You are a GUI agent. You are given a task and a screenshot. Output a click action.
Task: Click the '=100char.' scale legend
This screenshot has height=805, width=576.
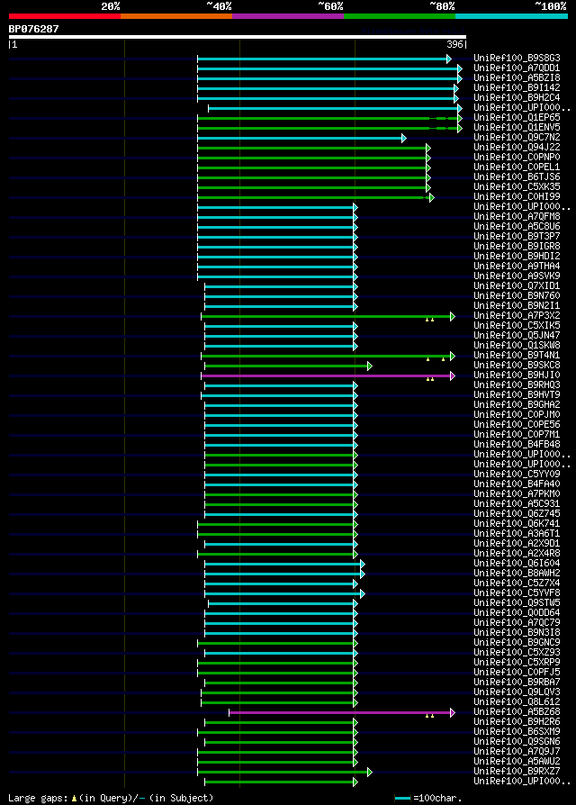(x=428, y=799)
